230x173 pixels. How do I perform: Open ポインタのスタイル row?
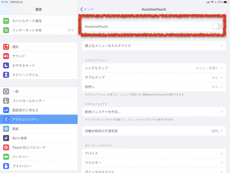click(x=154, y=170)
